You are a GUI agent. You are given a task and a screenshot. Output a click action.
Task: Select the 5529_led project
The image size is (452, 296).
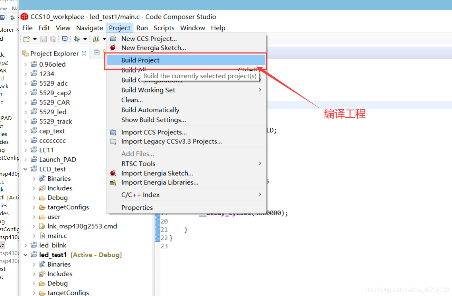[x=53, y=112]
